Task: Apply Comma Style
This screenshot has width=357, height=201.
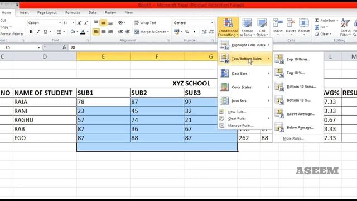Action: (x=194, y=32)
